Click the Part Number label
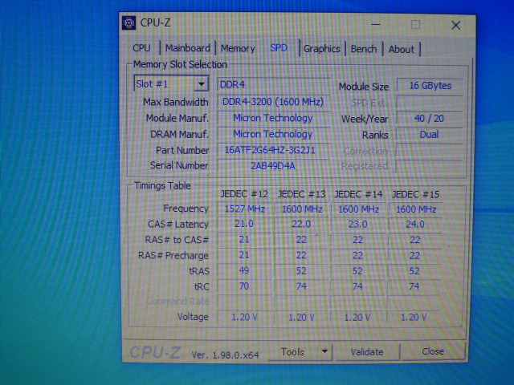Image resolution: width=514 pixels, height=385 pixels. pyautogui.click(x=182, y=150)
